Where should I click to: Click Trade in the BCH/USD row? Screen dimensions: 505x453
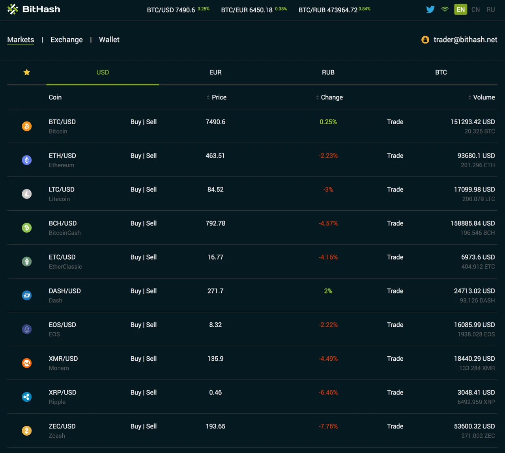(x=395, y=223)
